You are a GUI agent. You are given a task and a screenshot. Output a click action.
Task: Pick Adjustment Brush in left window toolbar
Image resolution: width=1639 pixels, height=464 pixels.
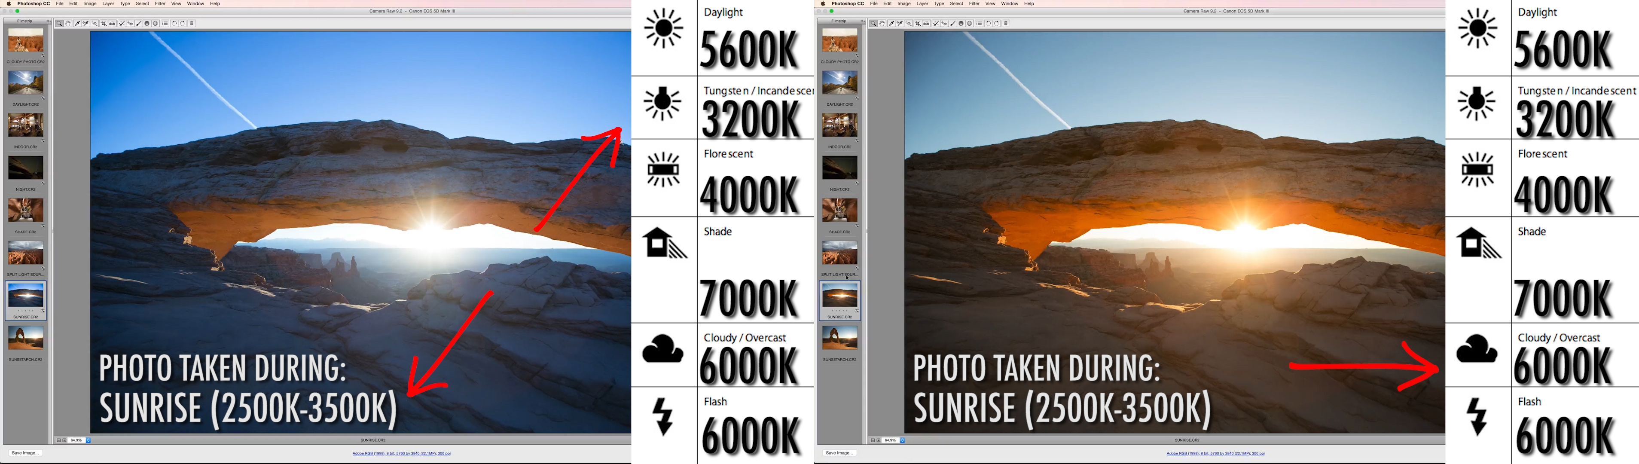[x=139, y=24]
